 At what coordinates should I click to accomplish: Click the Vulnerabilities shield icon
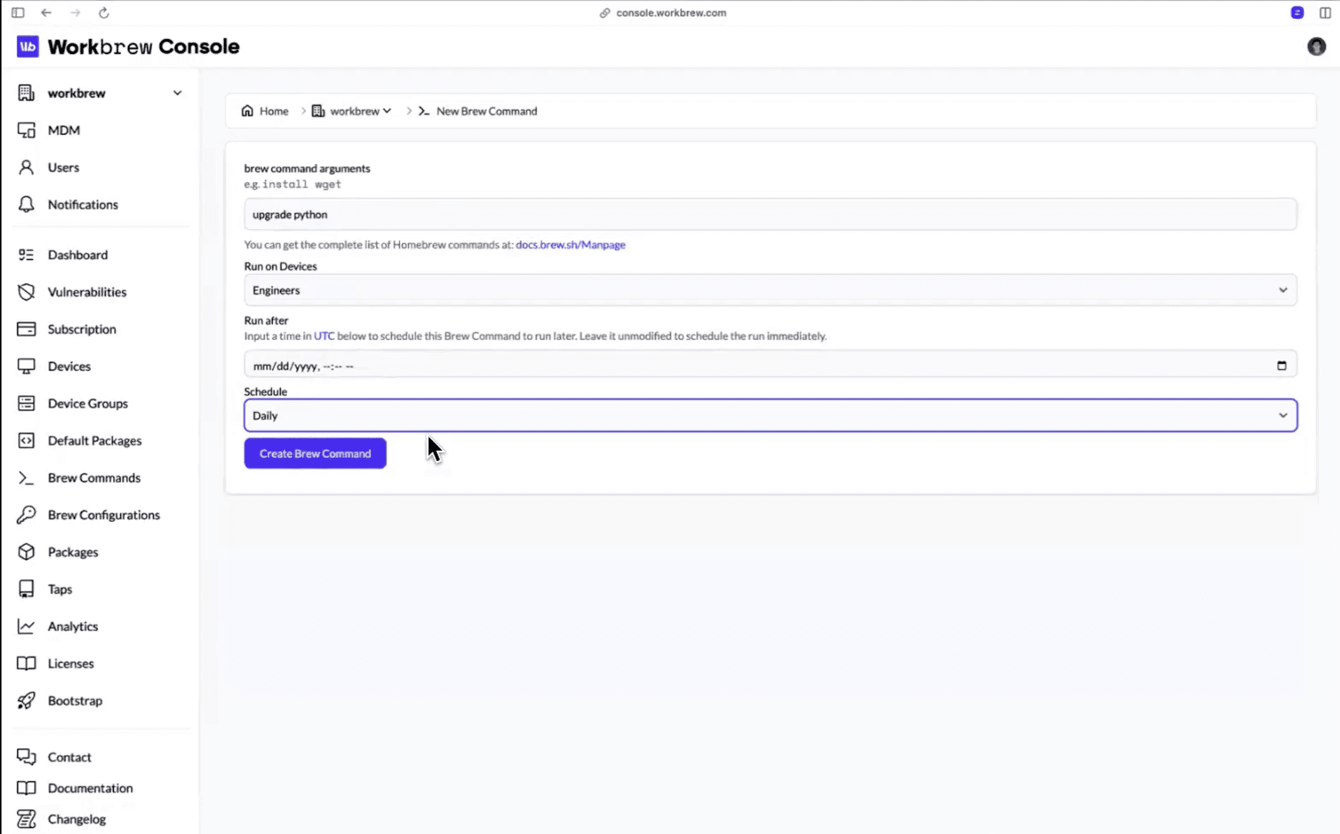[x=26, y=292]
